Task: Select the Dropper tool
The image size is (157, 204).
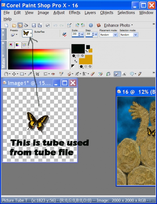Action: coord(30,74)
